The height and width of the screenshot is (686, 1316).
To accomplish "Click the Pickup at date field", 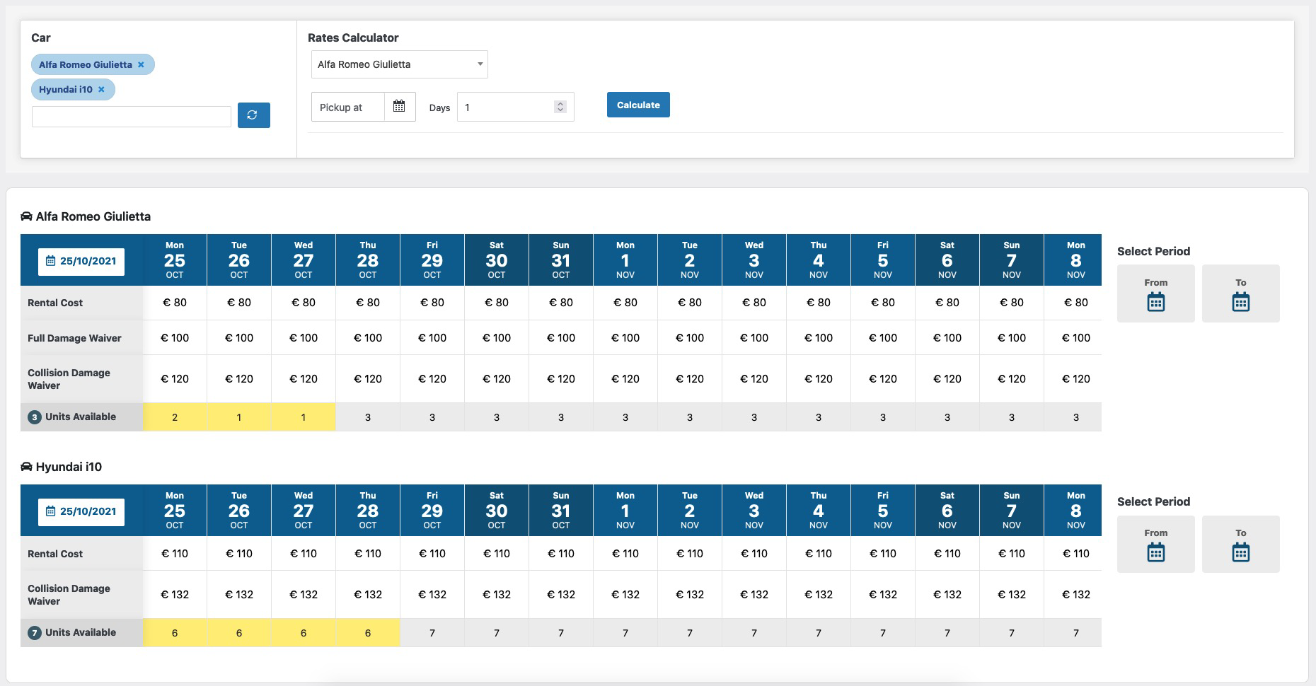I will pos(348,107).
